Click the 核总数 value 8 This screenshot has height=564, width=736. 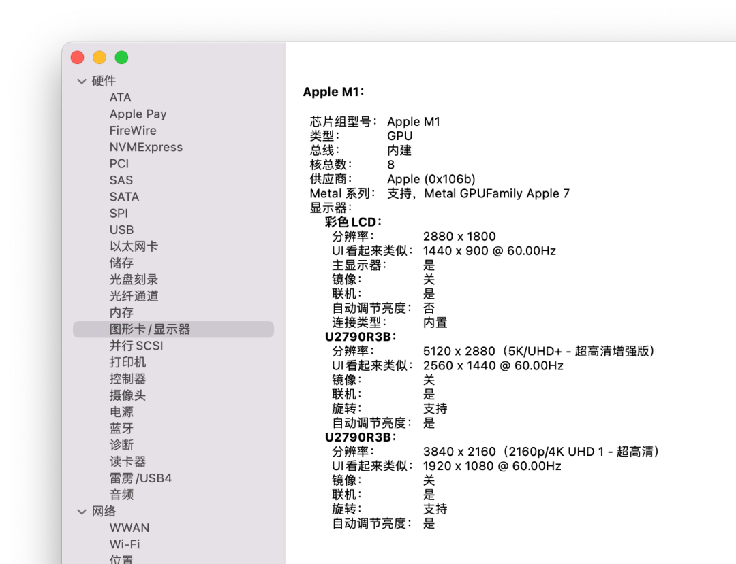390,165
